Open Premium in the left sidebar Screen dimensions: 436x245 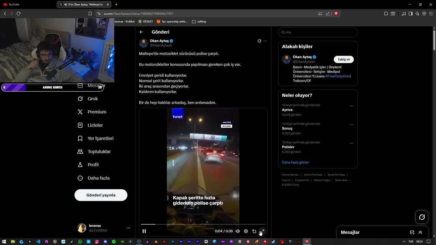pos(92,112)
